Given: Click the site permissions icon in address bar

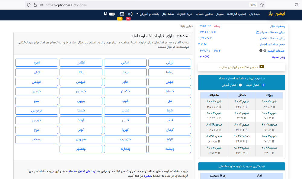Looking at the screenshot, I should [42, 5].
